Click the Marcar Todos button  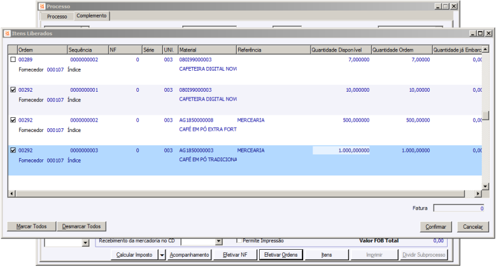(x=32, y=226)
